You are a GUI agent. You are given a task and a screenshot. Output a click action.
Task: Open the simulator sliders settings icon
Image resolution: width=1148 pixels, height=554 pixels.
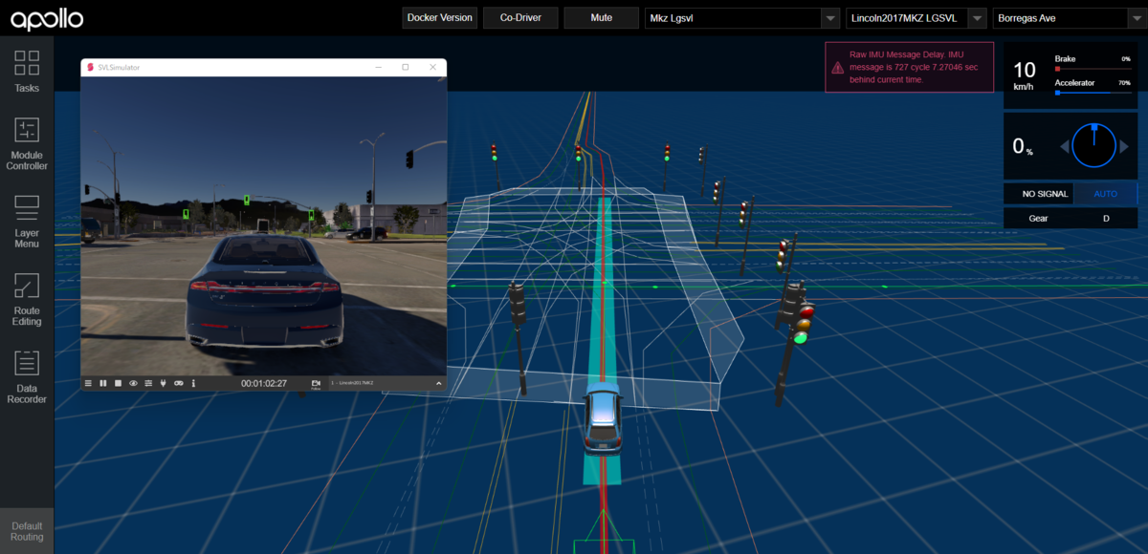pyautogui.click(x=148, y=383)
